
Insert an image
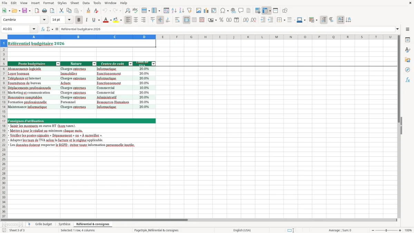[199, 11]
